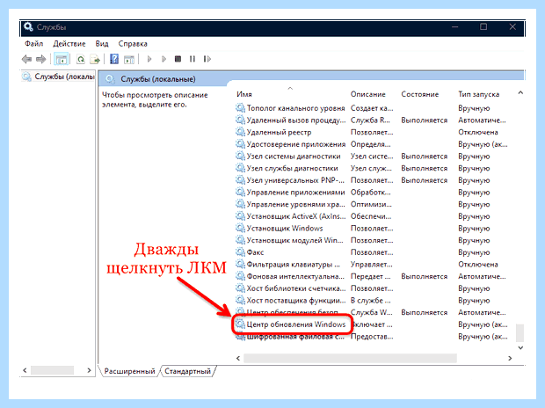Stop the service with the square icon
The width and height of the screenshot is (545, 408).
178,59
